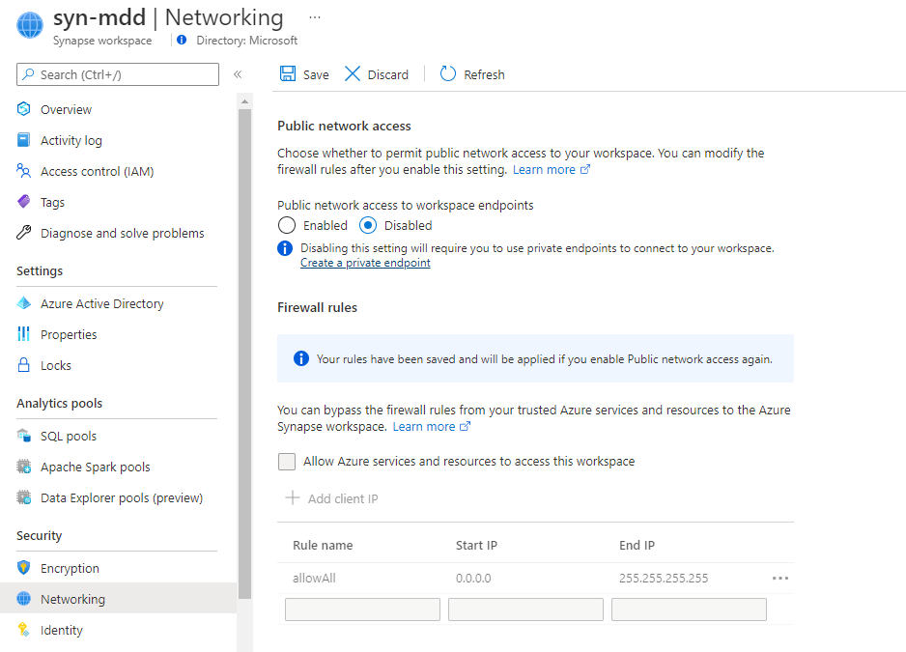Click the sidebar scrollbar up arrow
This screenshot has width=906, height=652.
click(245, 101)
